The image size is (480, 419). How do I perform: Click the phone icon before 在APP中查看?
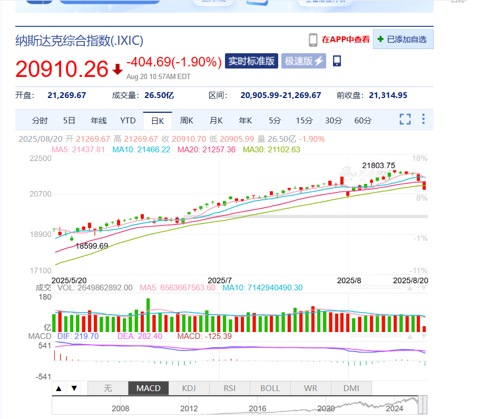313,40
